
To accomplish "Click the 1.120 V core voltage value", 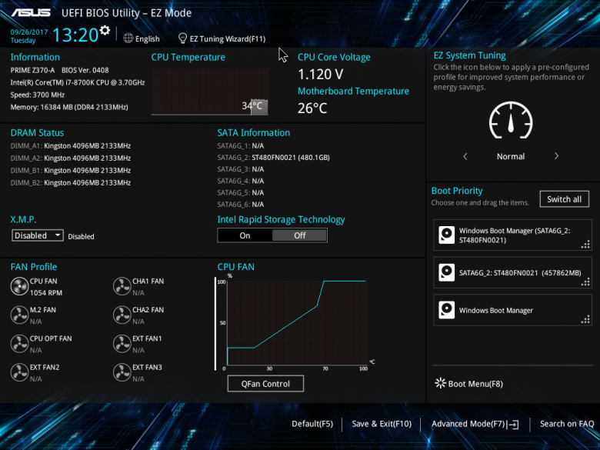I will 321,75.
